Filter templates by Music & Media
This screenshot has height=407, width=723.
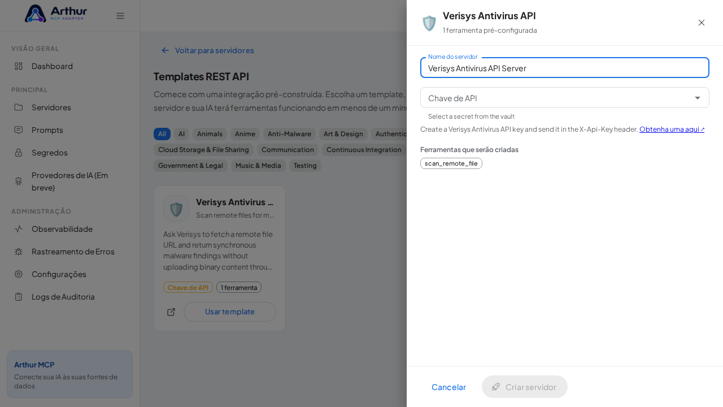click(258, 166)
